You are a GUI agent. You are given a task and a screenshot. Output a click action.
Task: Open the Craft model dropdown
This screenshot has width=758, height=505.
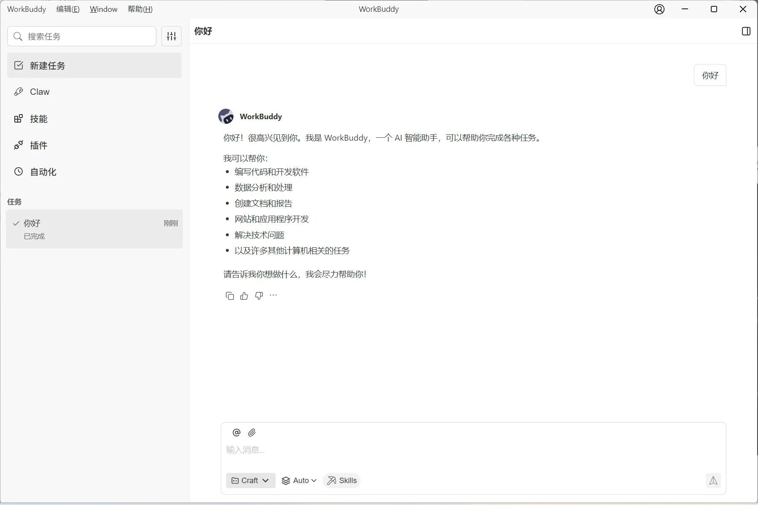click(x=250, y=480)
